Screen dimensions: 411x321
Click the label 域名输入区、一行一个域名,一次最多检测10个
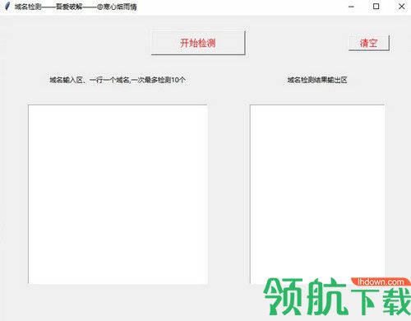pyautogui.click(x=118, y=80)
